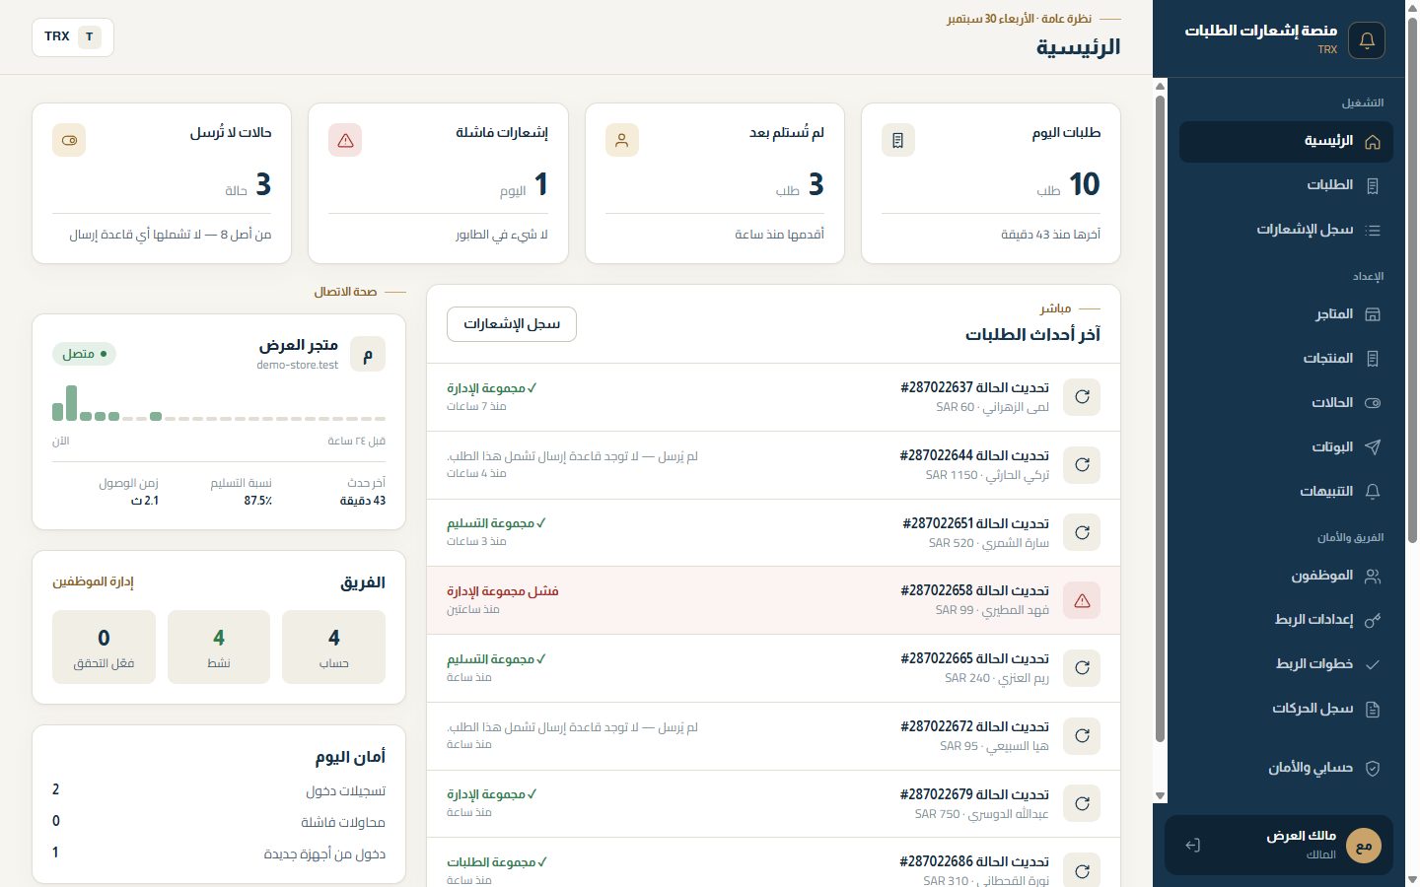Screen dimensions: 1420x887
Task: Click the bell icon beside التنبيهات
Action: click(1372, 492)
